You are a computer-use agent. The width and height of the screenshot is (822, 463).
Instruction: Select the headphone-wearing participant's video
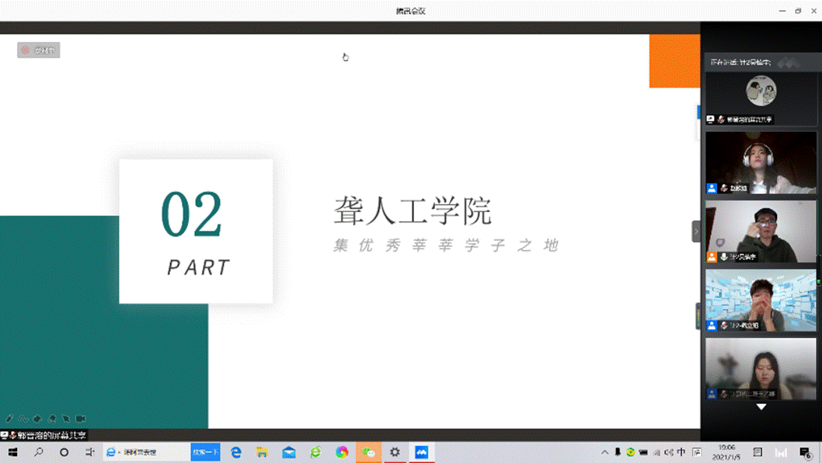coord(761,163)
